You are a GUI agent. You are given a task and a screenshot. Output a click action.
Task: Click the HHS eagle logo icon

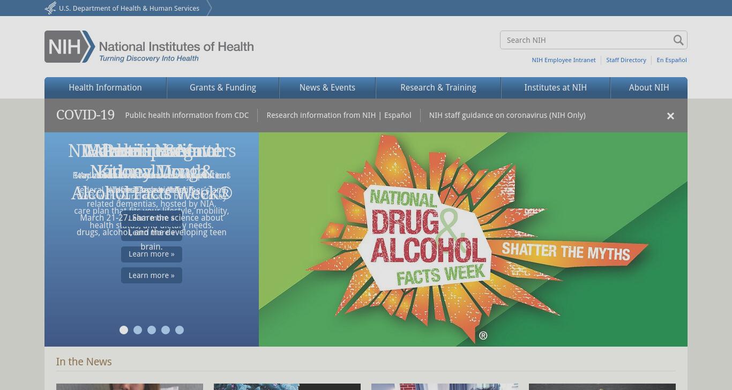(x=50, y=8)
